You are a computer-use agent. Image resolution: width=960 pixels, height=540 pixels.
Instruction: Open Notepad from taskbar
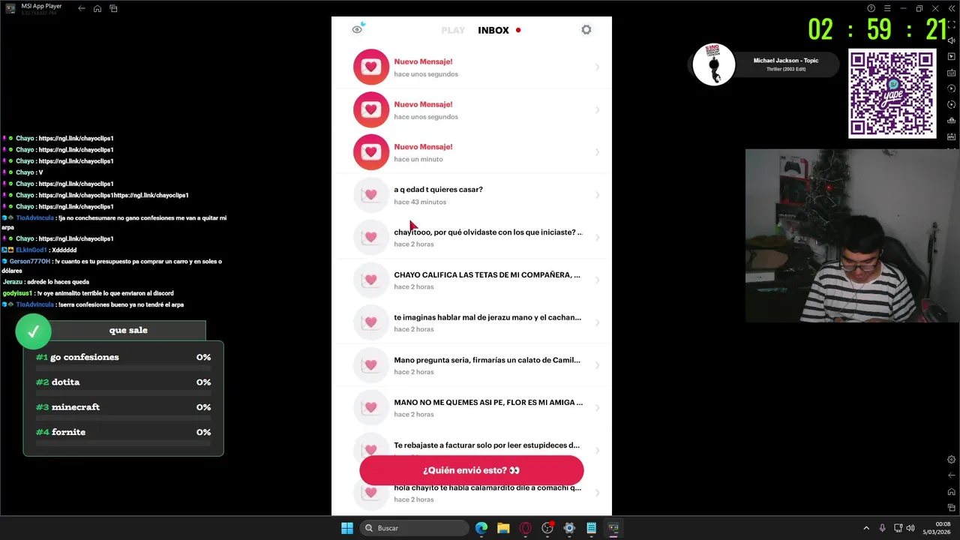point(592,528)
